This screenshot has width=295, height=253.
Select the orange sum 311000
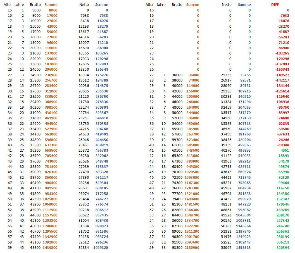coord(51,91)
